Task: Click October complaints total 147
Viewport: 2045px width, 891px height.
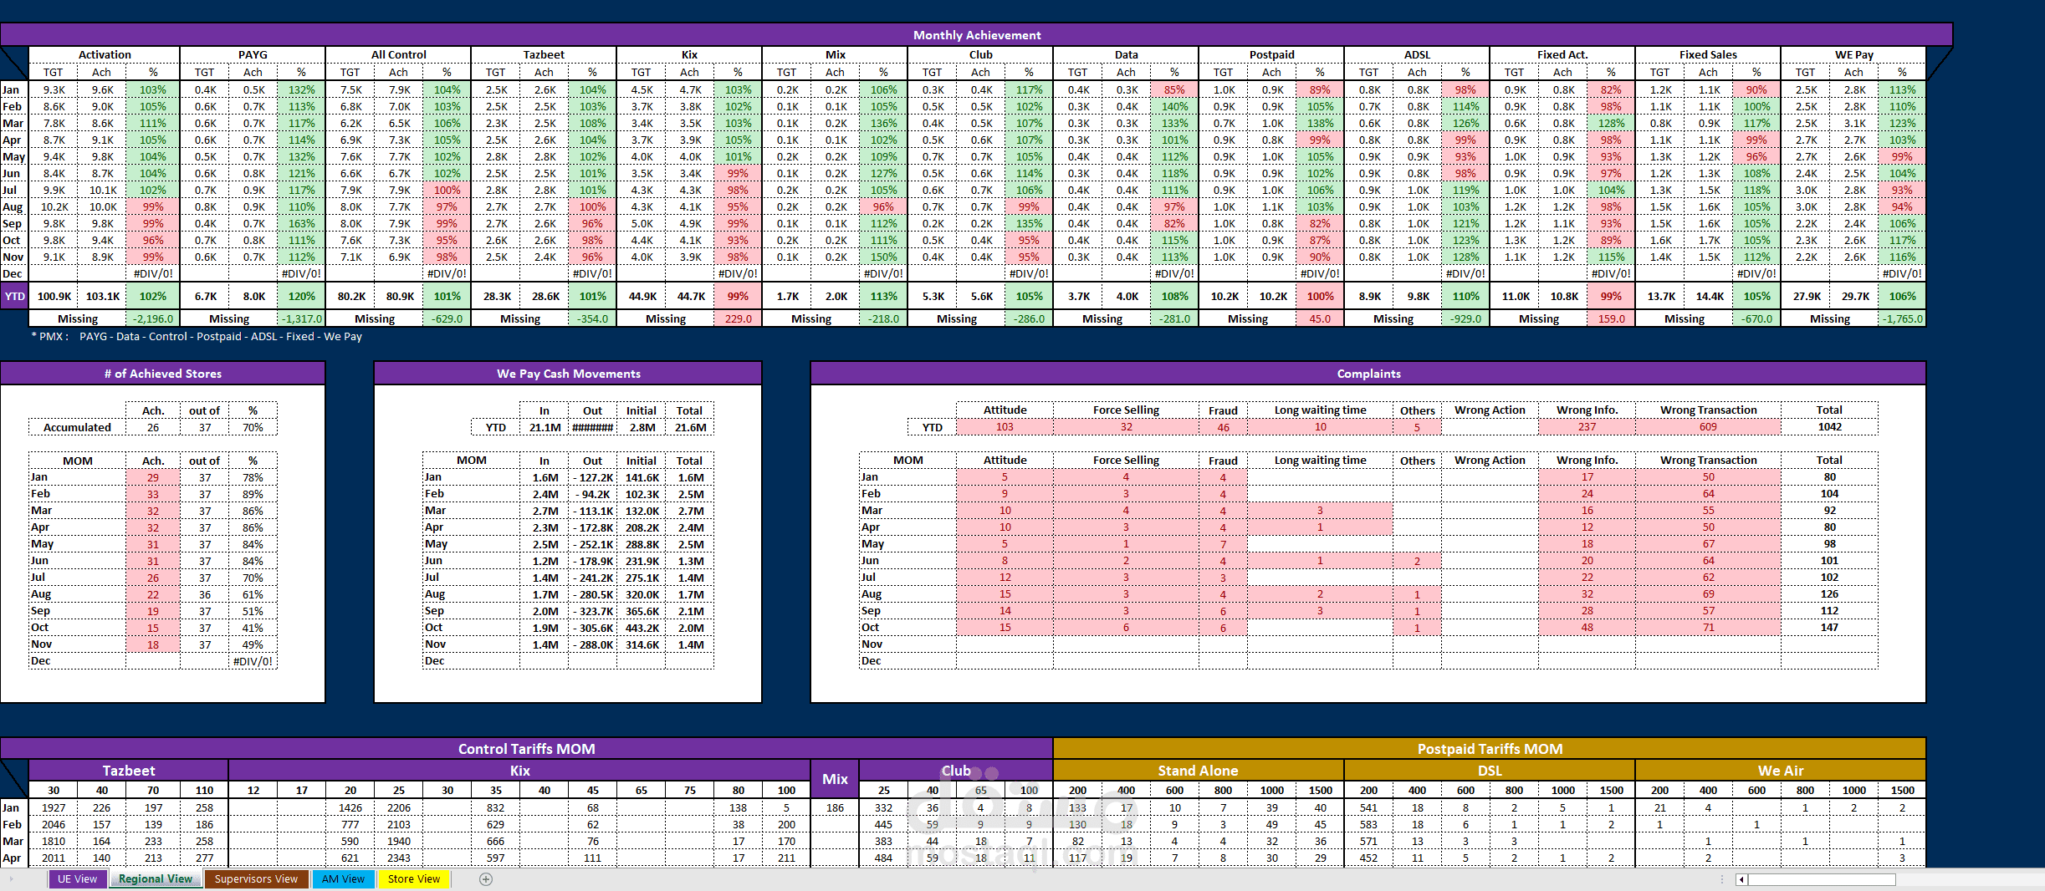Action: pos(1829,628)
